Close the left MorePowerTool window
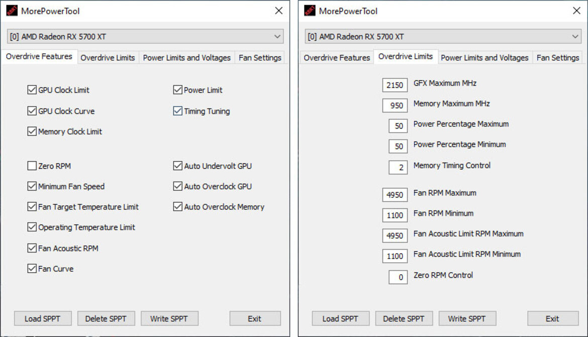 278,11
